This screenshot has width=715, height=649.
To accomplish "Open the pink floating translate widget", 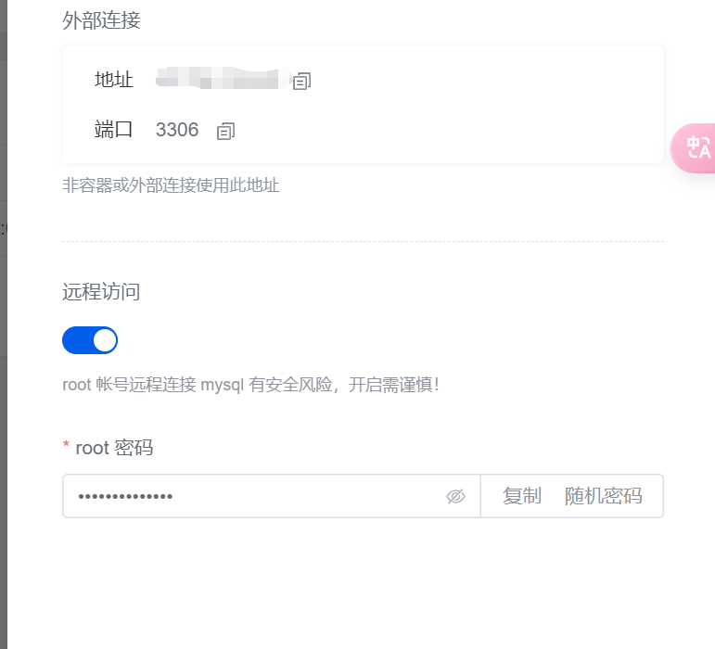I will pyautogui.click(x=694, y=148).
